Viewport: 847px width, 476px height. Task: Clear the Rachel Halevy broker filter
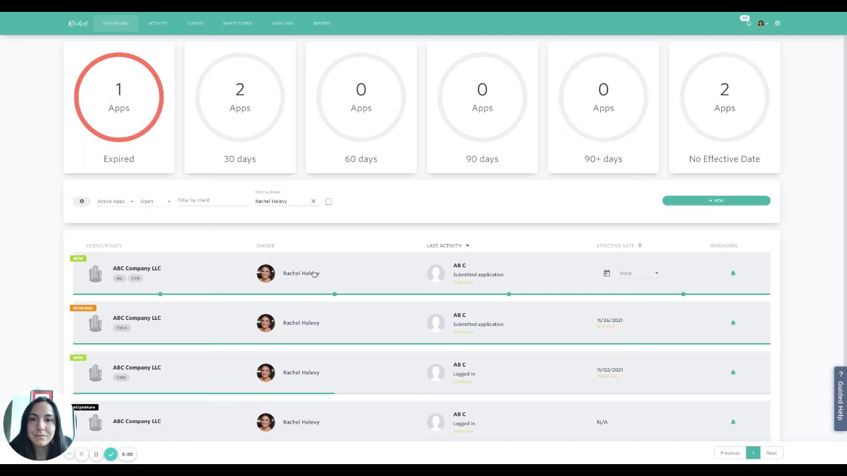pyautogui.click(x=313, y=201)
